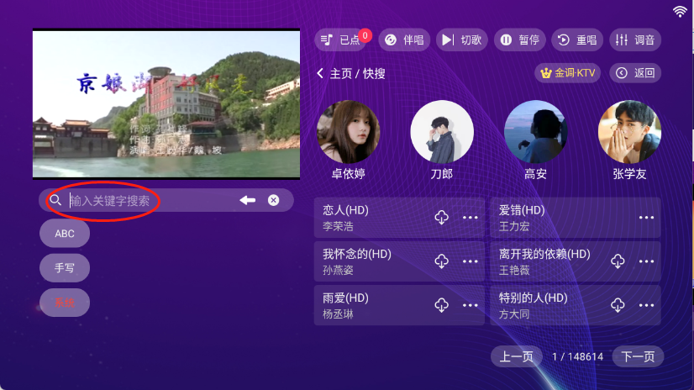The image size is (694, 390).
Task: Pause playback with the 暂停 button
Action: pyautogui.click(x=519, y=40)
